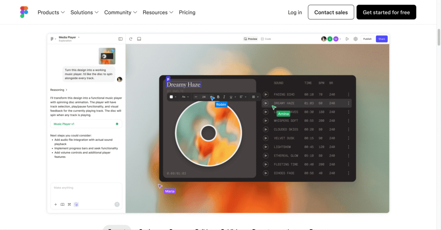Open the frame layout dropdown in text toolbar
This screenshot has width=441, height=230.
point(255,97)
